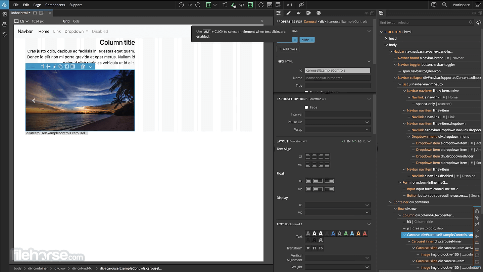Viewport: 483px width, 272px height.
Task: Open the Pause On dropdown
Action: tap(338, 122)
